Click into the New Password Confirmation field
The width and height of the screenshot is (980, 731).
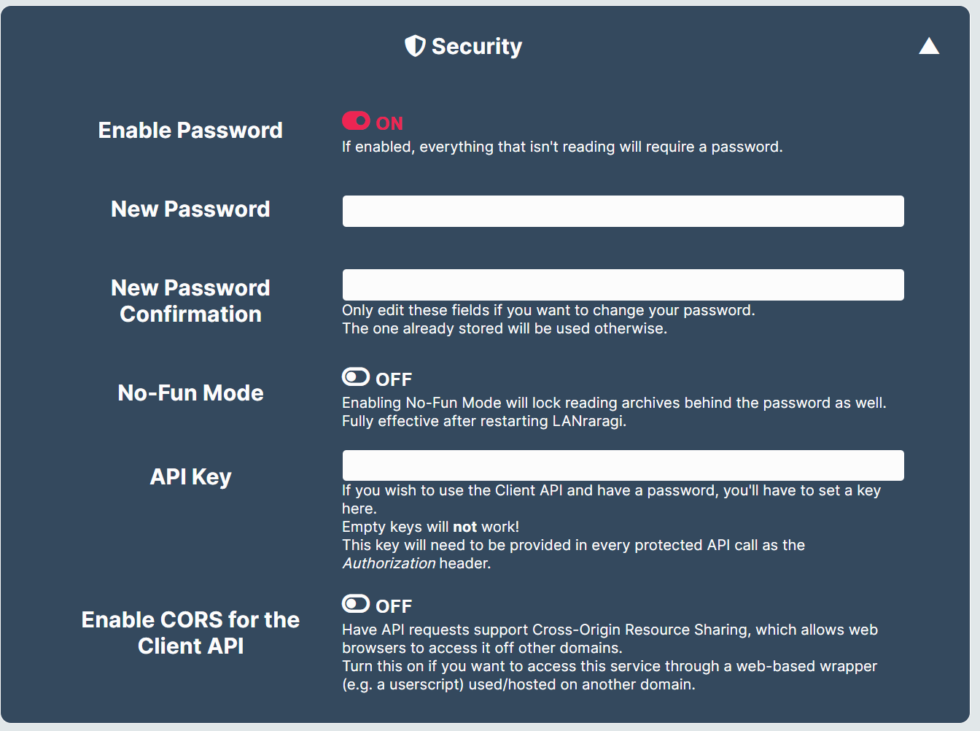pos(623,285)
